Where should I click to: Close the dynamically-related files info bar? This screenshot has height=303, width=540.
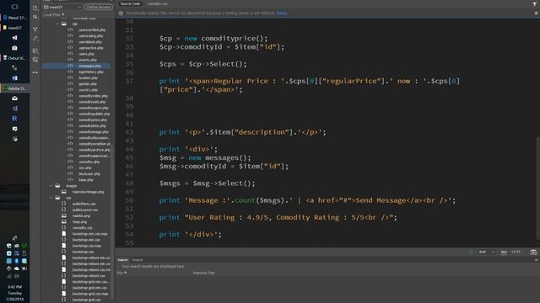(x=537, y=13)
